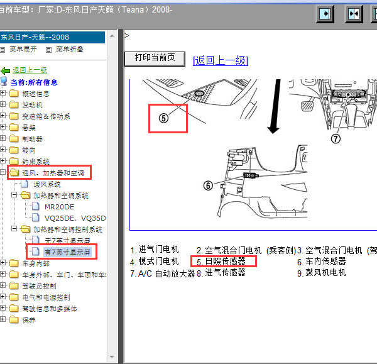Select 当前:所有信息 heading
Image resolution: width=377 pixels, height=364 pixels.
[34, 82]
